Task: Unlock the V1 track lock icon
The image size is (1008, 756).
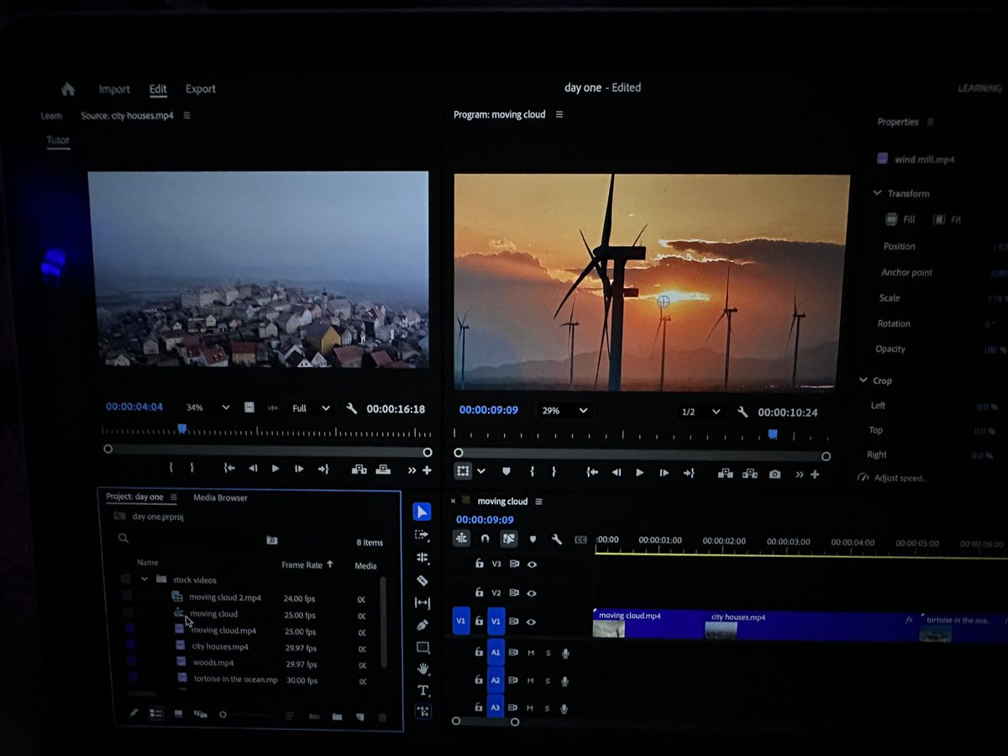Action: 479,622
